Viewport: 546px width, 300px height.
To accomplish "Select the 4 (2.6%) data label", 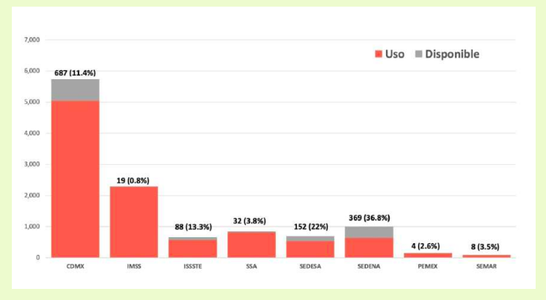I will 427,245.
